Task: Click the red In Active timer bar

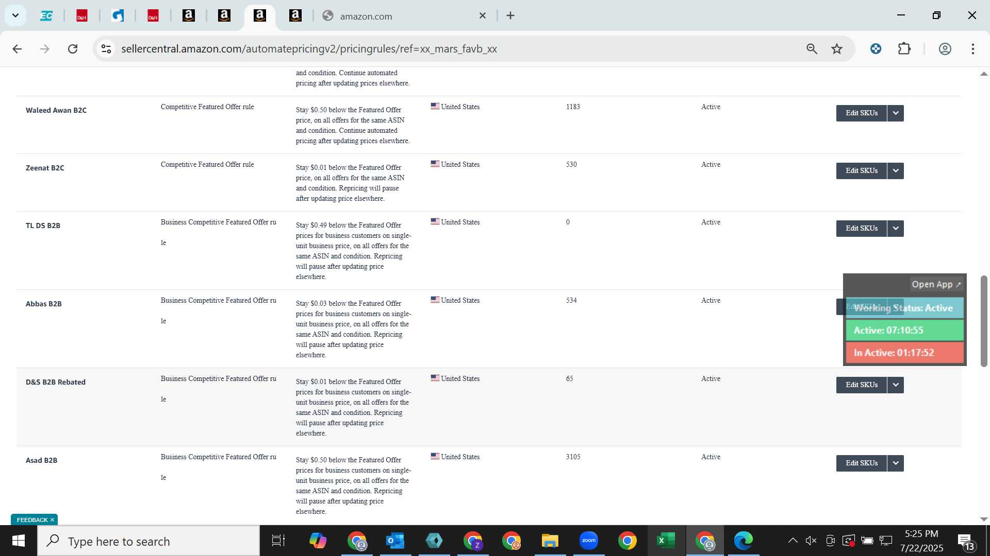Action: tap(904, 353)
